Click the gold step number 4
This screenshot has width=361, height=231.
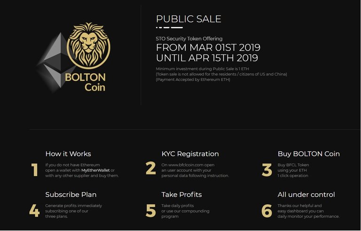click(34, 211)
